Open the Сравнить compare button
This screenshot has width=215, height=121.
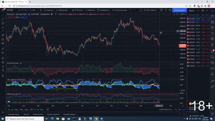[49, 10]
